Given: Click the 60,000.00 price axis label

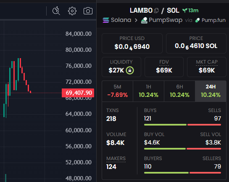Looking at the screenshot, I should 79,130.
